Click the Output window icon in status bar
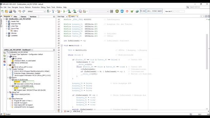Image resolution: width=210 pixels, height=118 pixels. (4, 114)
